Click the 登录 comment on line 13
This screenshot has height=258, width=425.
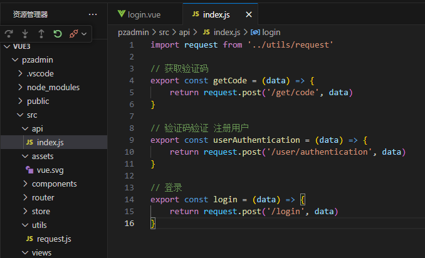tap(166, 188)
